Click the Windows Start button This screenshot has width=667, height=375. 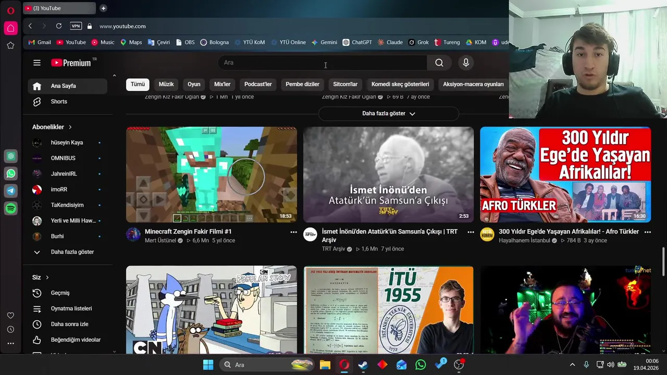pyautogui.click(x=208, y=365)
